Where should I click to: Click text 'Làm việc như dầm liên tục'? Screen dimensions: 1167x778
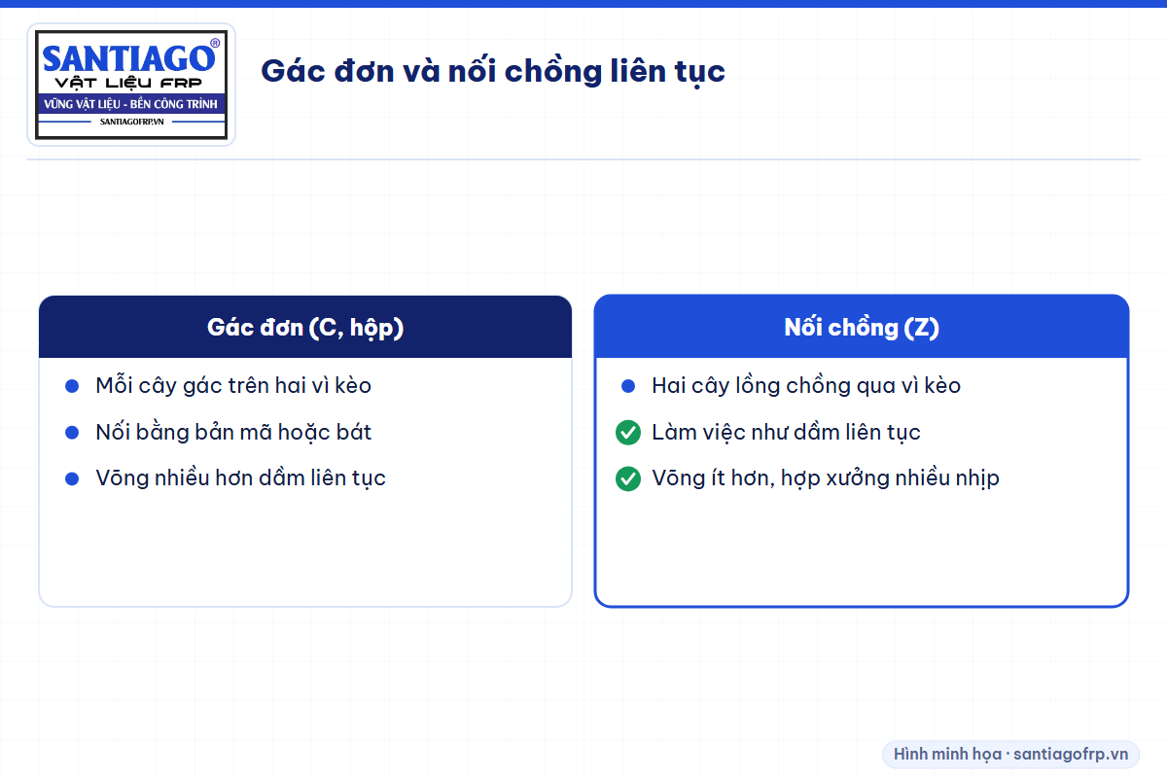click(x=786, y=432)
